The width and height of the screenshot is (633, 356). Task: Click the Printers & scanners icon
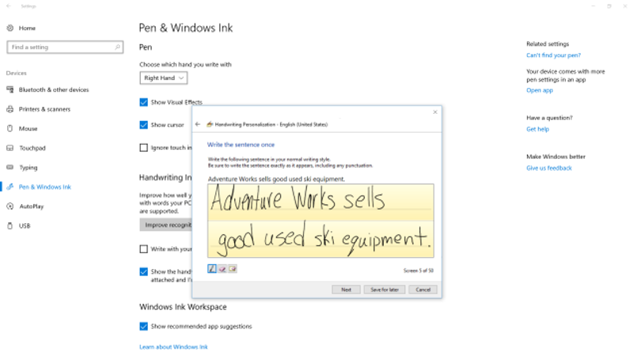(10, 109)
